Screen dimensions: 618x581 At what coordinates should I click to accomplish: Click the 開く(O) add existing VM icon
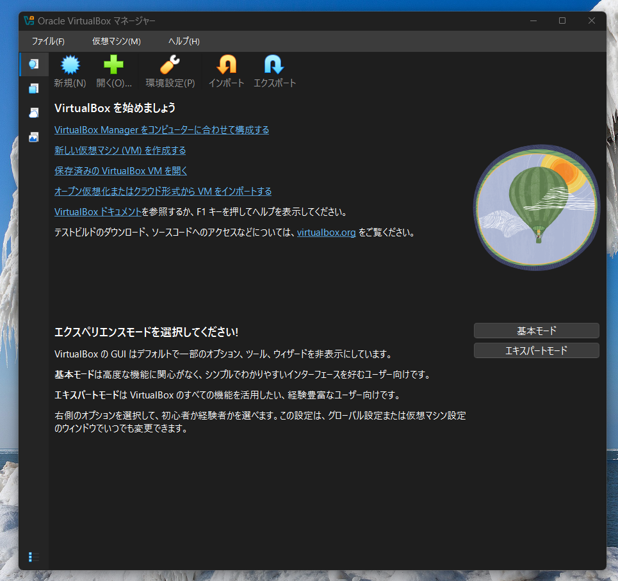coord(114,64)
